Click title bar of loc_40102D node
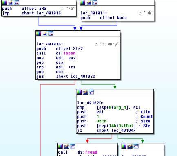Viewport: 177px width, 156px height. pos(115,92)
